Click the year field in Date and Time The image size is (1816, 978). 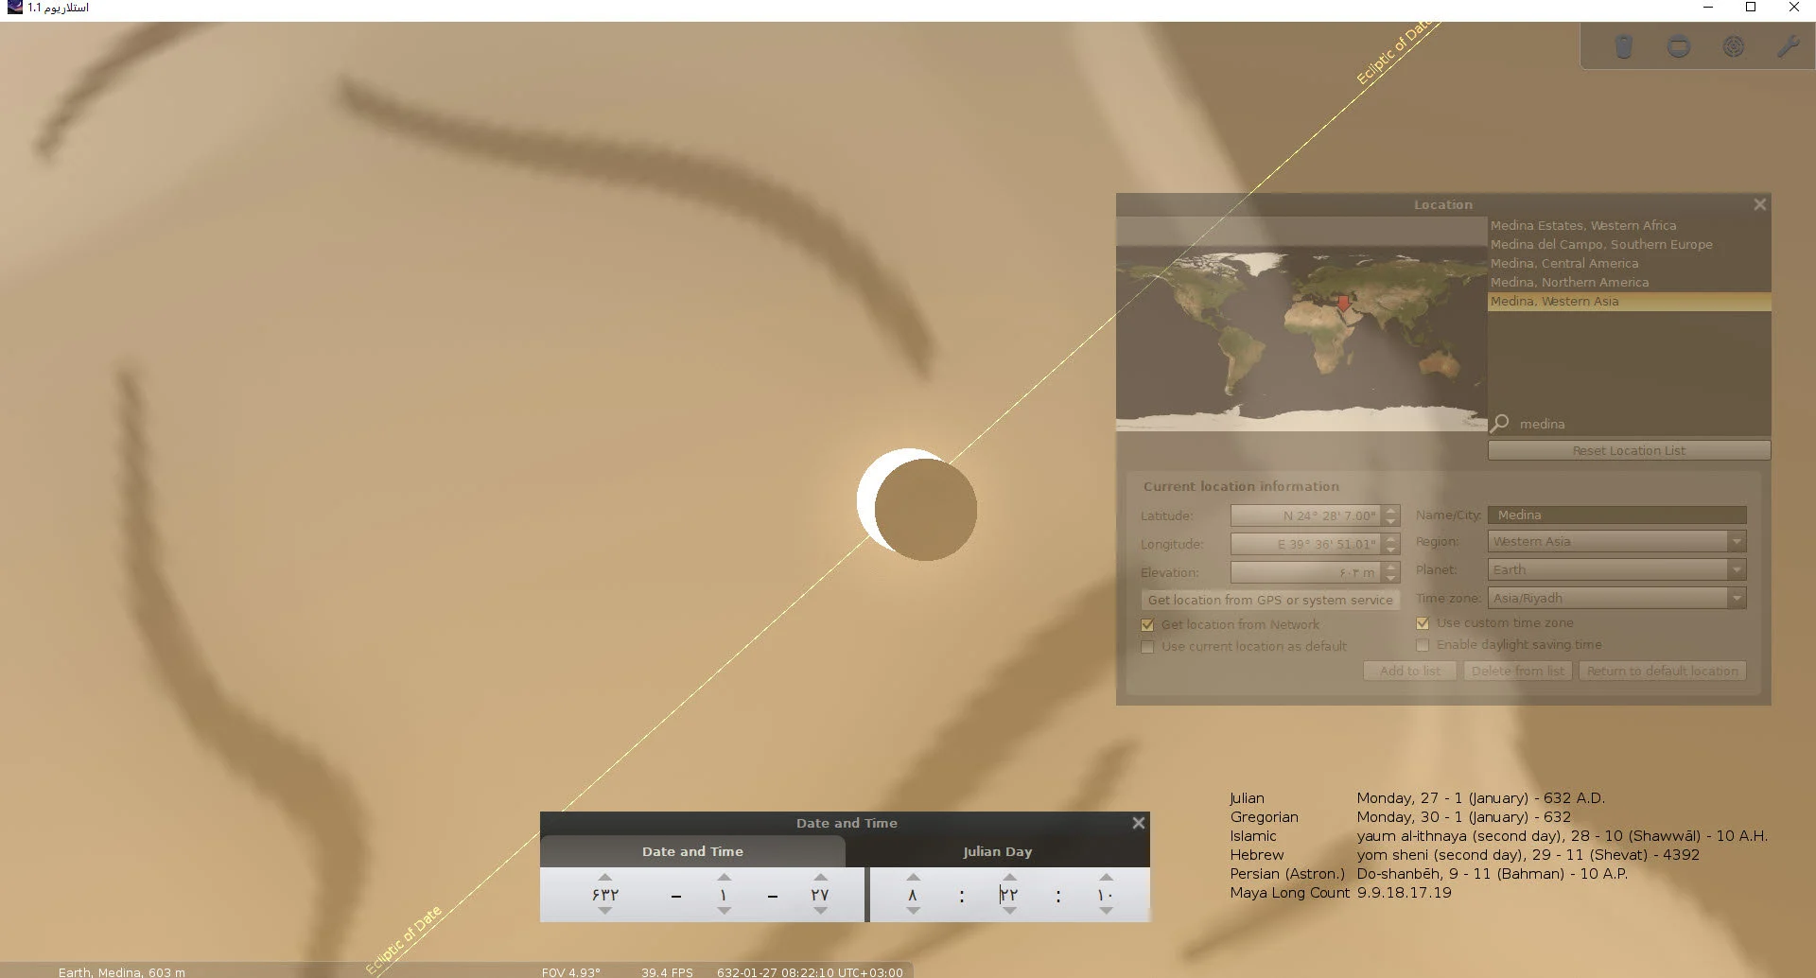click(x=605, y=895)
